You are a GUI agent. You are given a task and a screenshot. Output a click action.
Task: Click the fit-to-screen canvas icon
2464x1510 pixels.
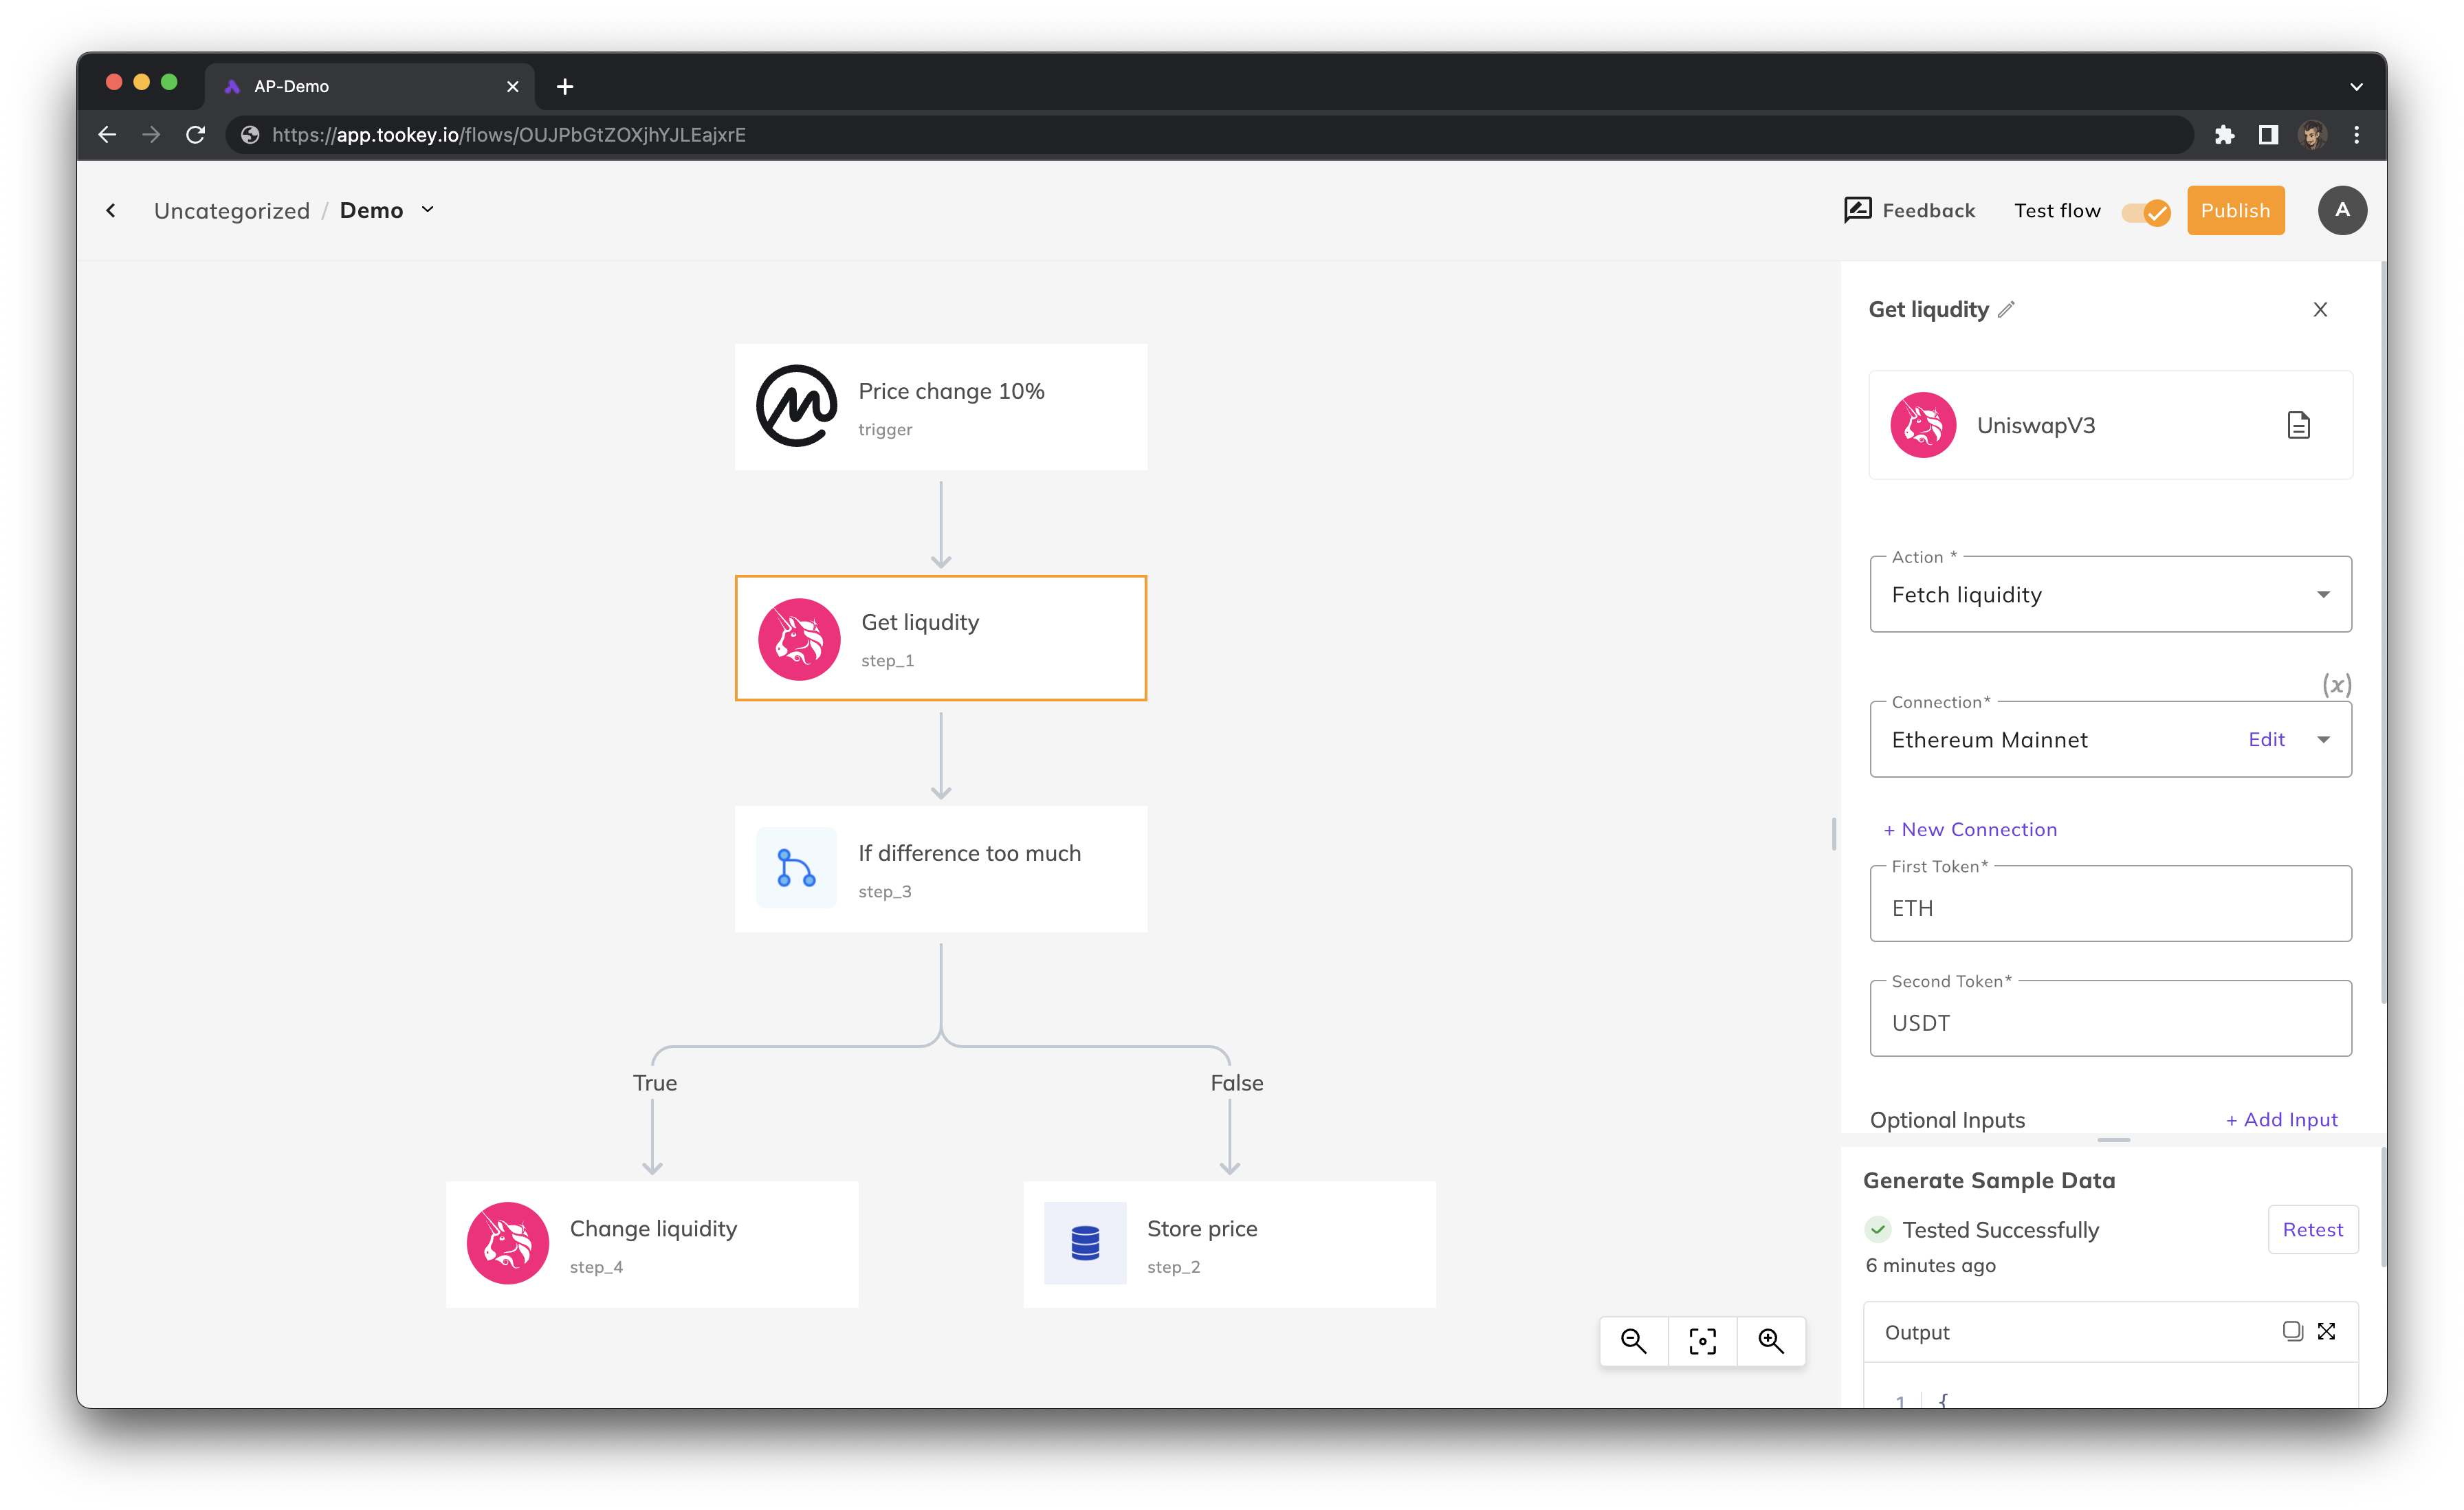pyautogui.click(x=1702, y=1340)
